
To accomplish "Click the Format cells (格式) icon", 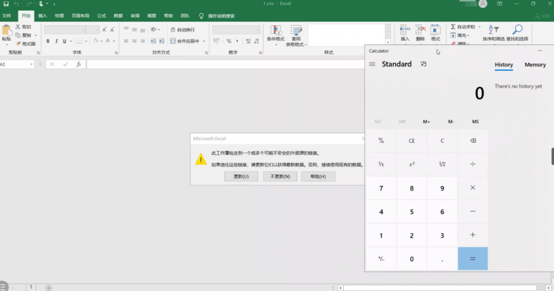I will [436, 33].
